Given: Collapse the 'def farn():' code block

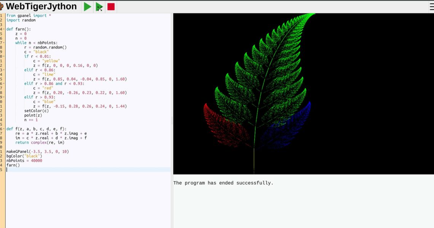Looking at the screenshot, I should click(x=4, y=29).
